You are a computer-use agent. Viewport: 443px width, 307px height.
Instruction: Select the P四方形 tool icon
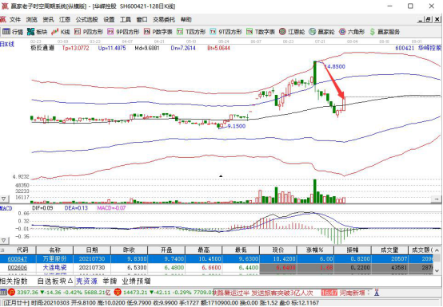(78, 32)
